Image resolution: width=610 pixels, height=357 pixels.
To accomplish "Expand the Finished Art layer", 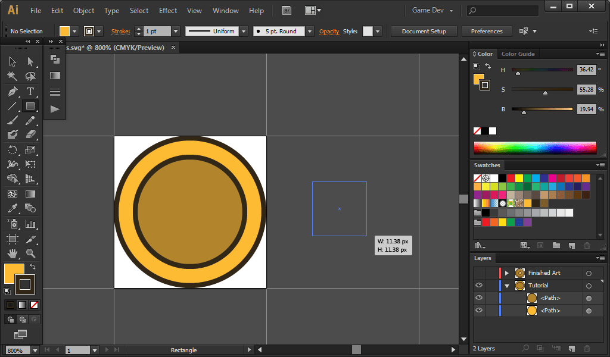I will tap(507, 273).
